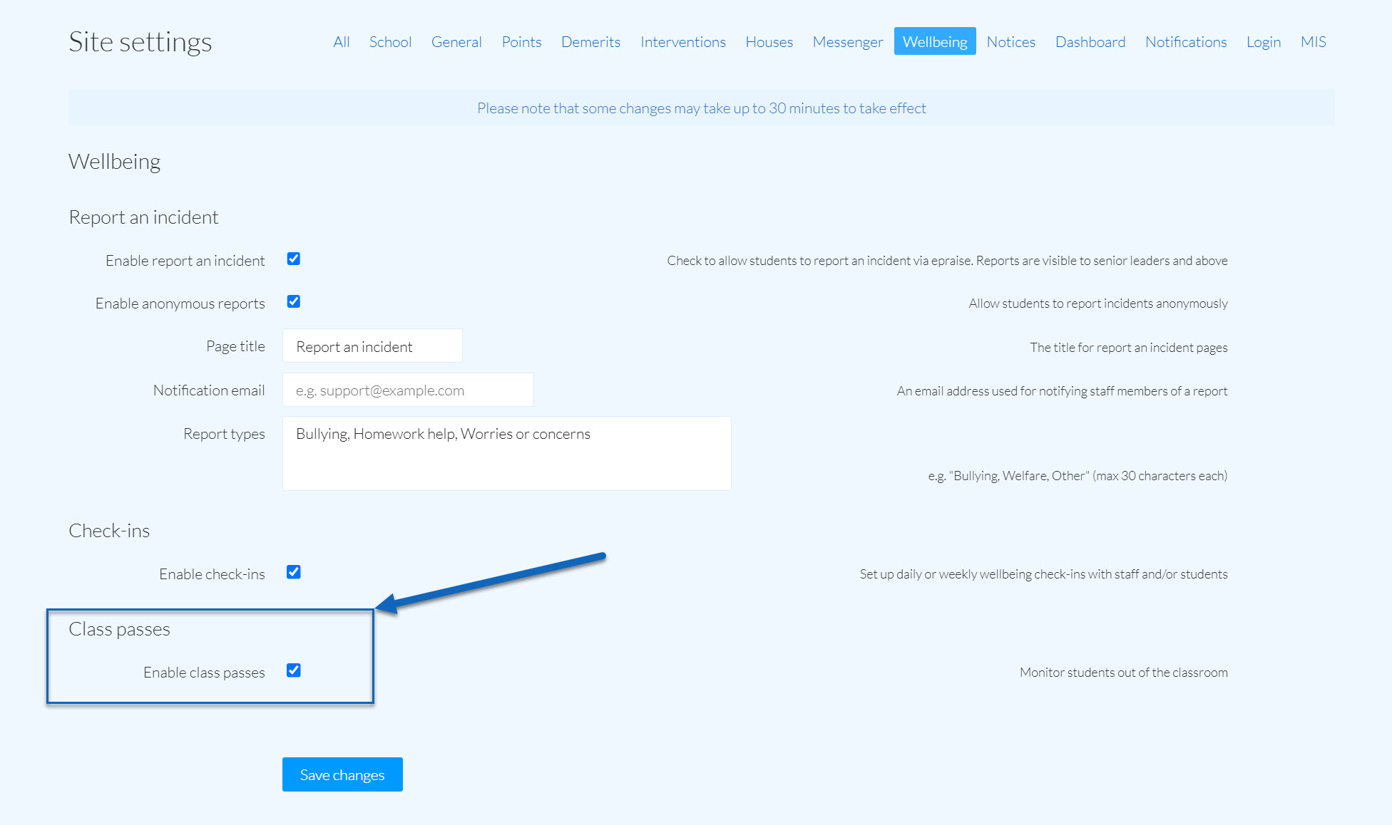Click the Notification email label

pyautogui.click(x=209, y=390)
